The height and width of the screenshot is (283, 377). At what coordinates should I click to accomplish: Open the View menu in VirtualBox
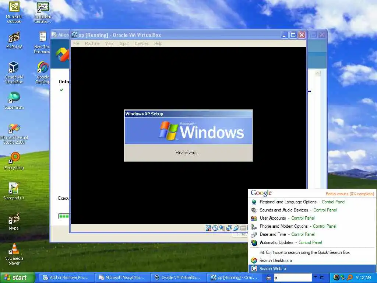[109, 43]
